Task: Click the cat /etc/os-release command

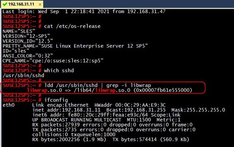Action: tap(72, 26)
